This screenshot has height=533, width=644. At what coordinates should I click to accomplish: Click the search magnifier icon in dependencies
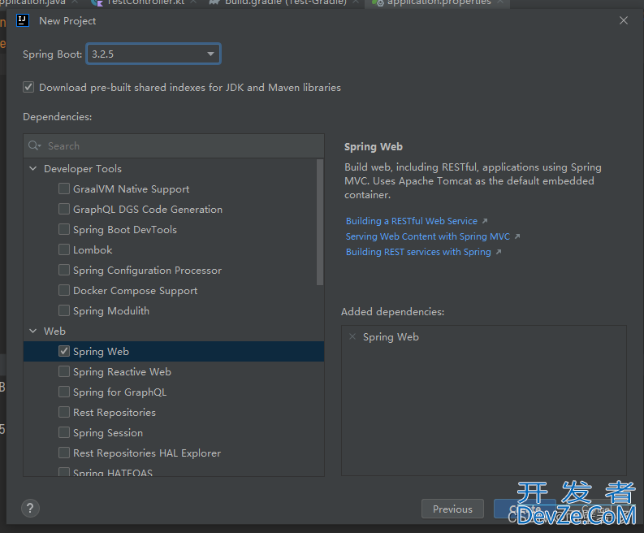(34, 145)
